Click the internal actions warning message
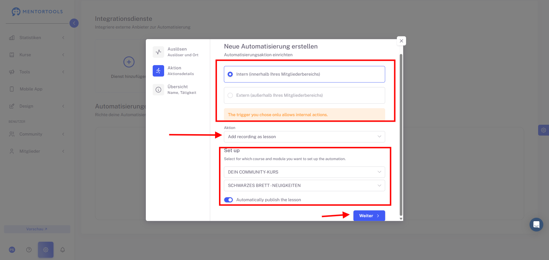 pos(305,115)
